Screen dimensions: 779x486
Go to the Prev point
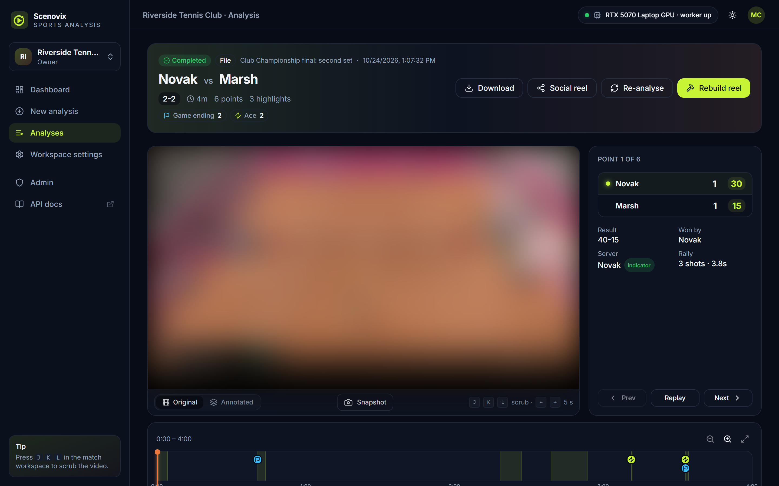point(622,398)
